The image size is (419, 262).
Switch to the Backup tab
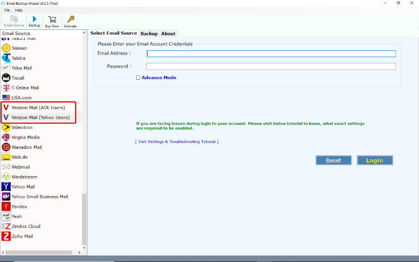pos(149,34)
